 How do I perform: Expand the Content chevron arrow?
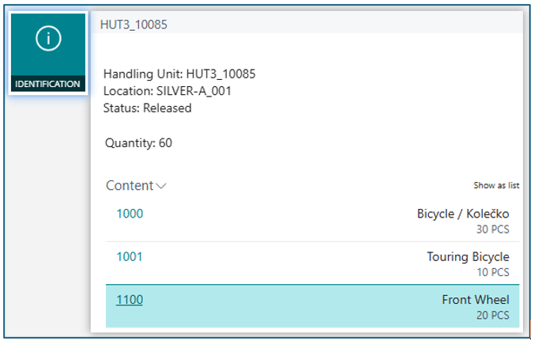pyautogui.click(x=162, y=187)
